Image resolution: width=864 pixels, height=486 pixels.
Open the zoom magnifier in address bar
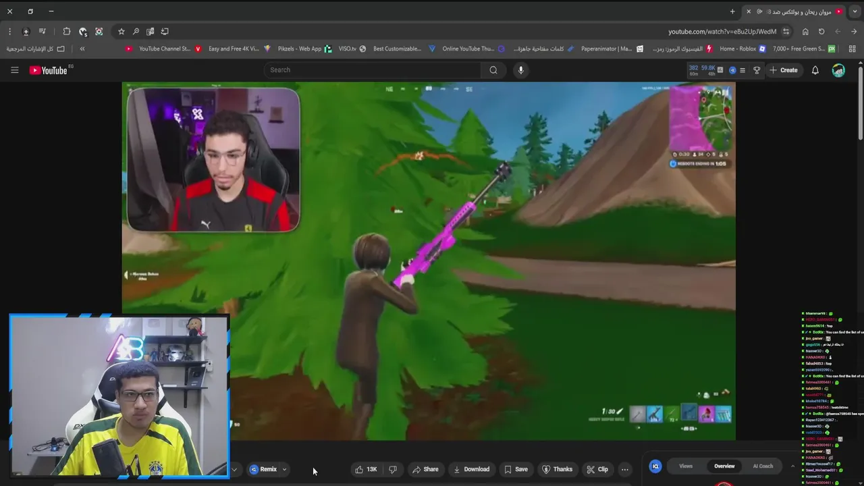click(136, 32)
